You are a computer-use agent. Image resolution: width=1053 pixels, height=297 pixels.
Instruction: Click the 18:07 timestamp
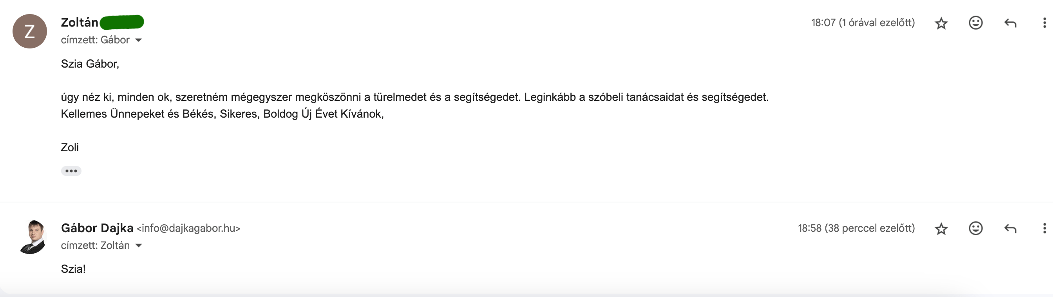[863, 23]
